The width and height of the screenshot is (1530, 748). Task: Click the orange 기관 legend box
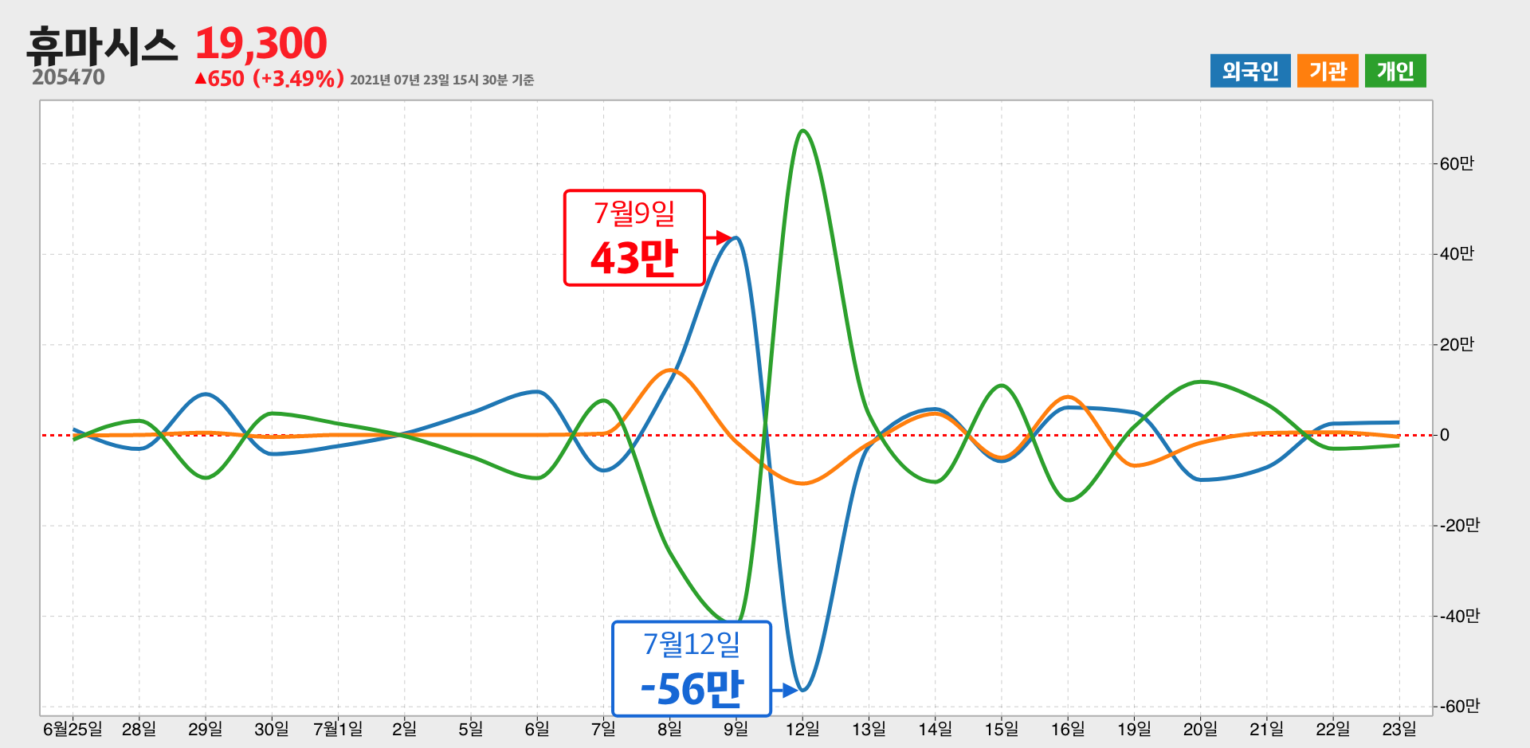[1328, 71]
